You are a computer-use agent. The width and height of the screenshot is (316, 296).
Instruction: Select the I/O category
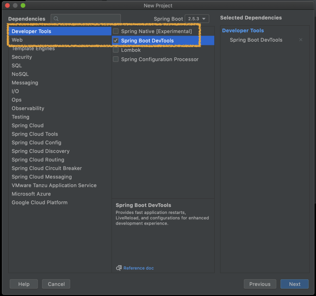point(60,91)
